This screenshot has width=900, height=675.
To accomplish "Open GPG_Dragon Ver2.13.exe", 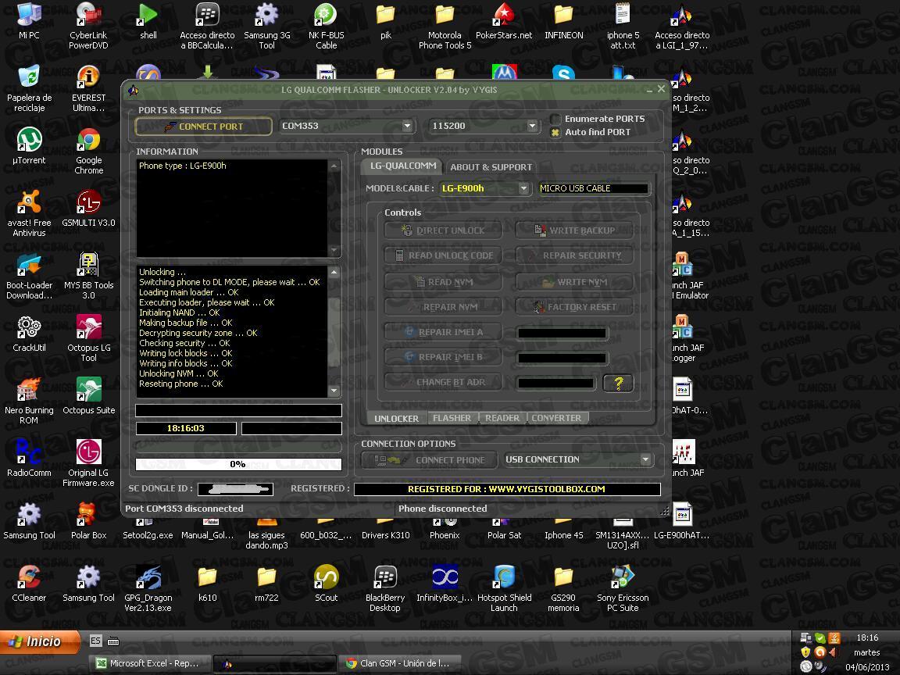I will coord(148,589).
